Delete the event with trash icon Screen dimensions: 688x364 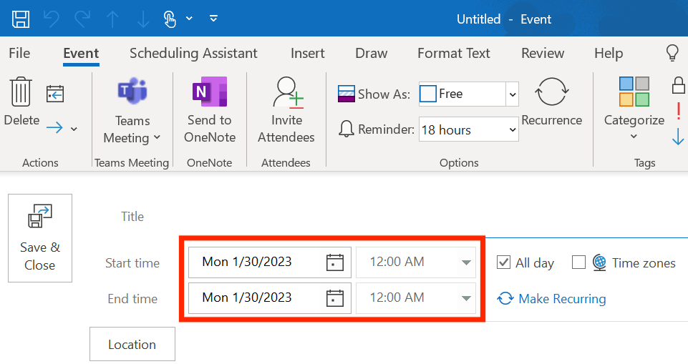21,92
